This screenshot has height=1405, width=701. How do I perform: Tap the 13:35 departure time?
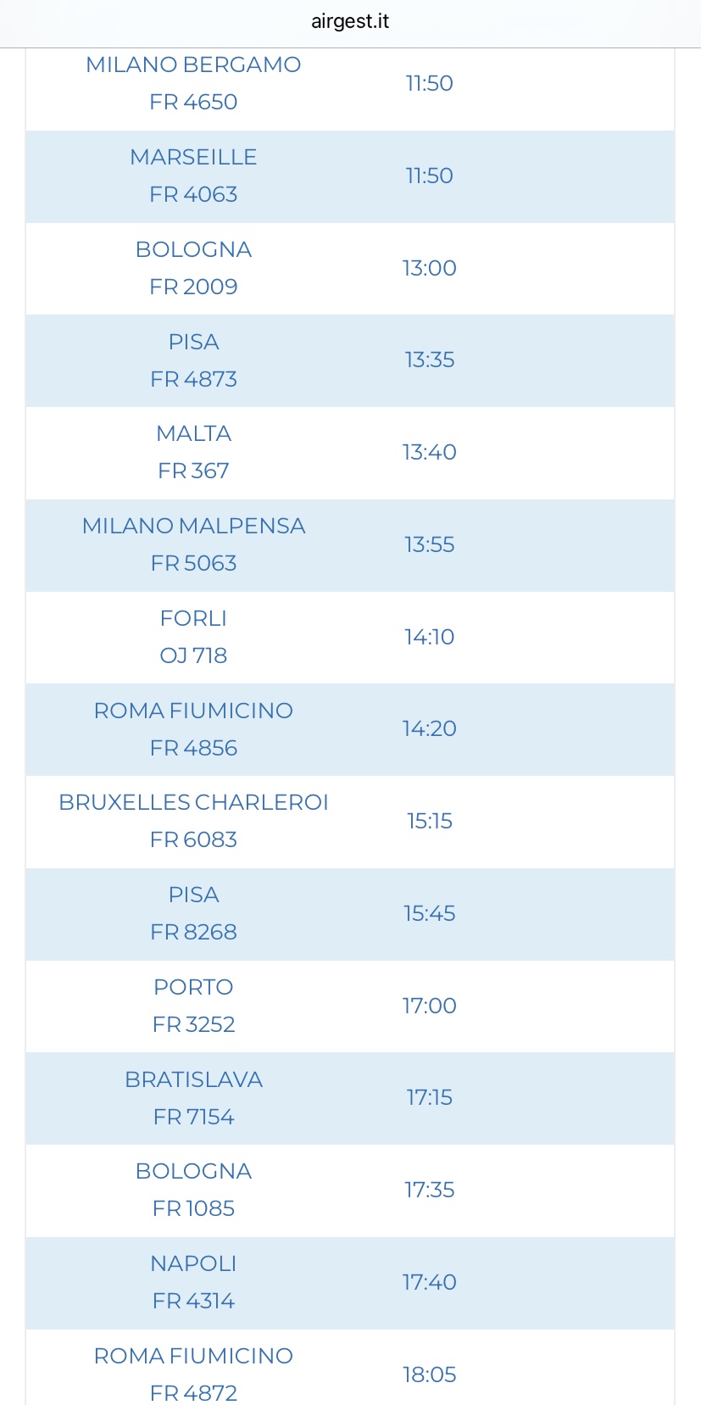click(429, 360)
